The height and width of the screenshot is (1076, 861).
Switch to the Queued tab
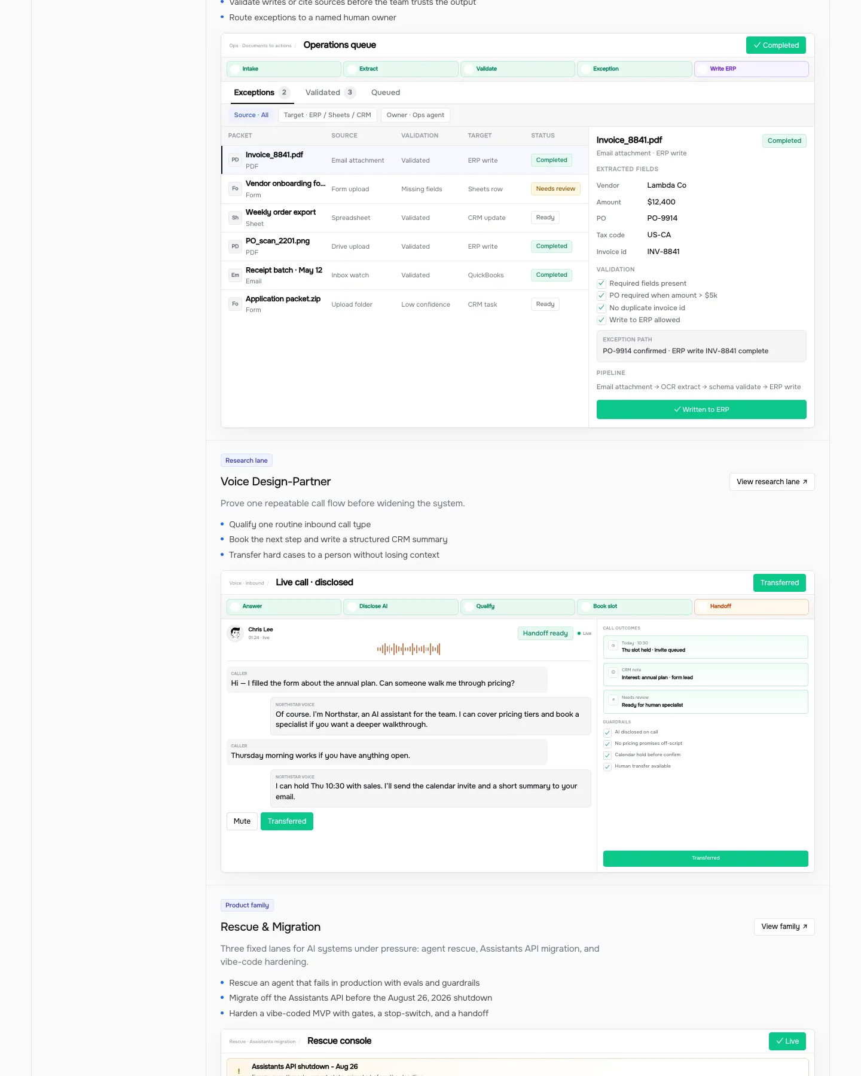pos(386,93)
